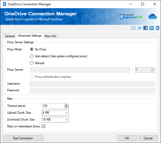Click the Username input field

pyautogui.click(x=92, y=84)
